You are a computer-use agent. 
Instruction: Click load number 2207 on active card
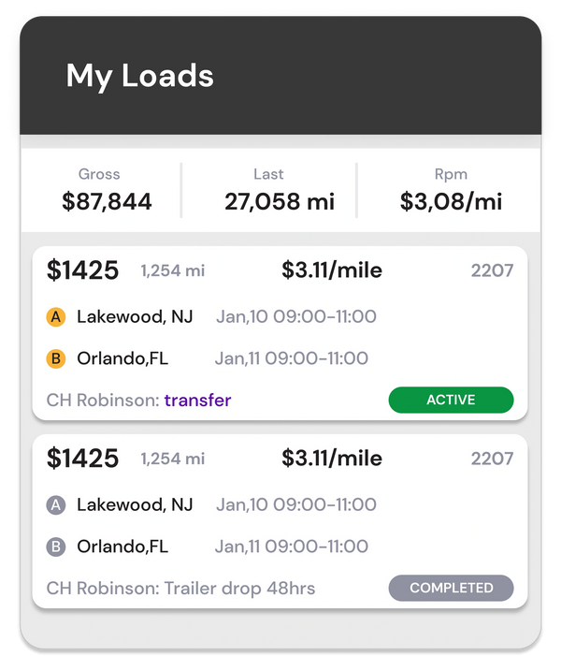click(492, 271)
